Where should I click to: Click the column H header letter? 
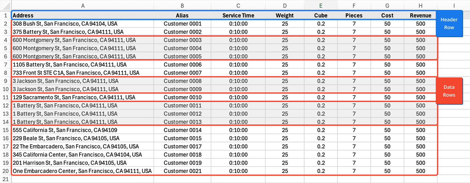coord(420,5)
